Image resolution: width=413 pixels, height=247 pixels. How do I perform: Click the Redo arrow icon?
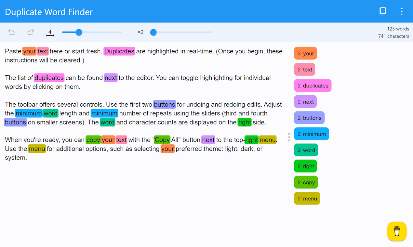(31, 32)
